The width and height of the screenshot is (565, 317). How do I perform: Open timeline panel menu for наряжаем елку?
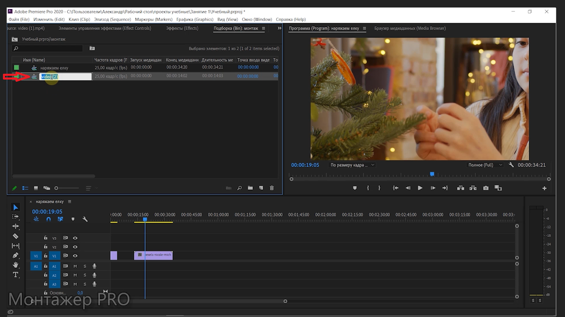pyautogui.click(x=70, y=201)
